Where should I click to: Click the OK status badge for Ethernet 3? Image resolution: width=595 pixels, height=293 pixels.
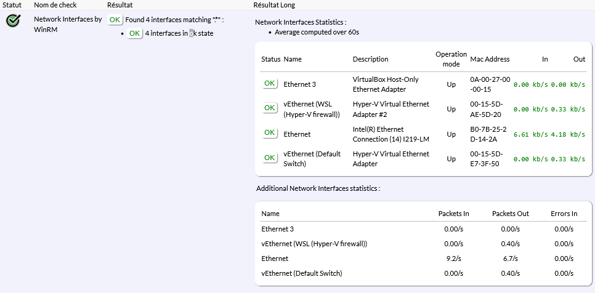click(x=269, y=83)
